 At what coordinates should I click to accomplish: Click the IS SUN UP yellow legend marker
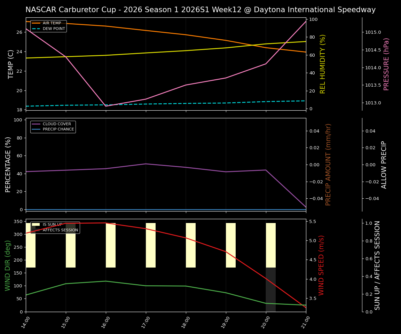tap(35, 224)
